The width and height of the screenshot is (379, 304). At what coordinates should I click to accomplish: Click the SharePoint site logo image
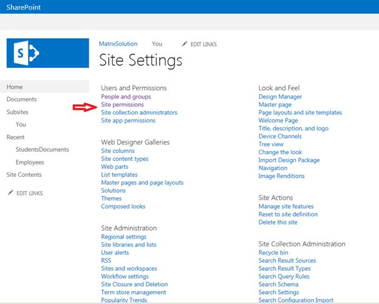47,53
